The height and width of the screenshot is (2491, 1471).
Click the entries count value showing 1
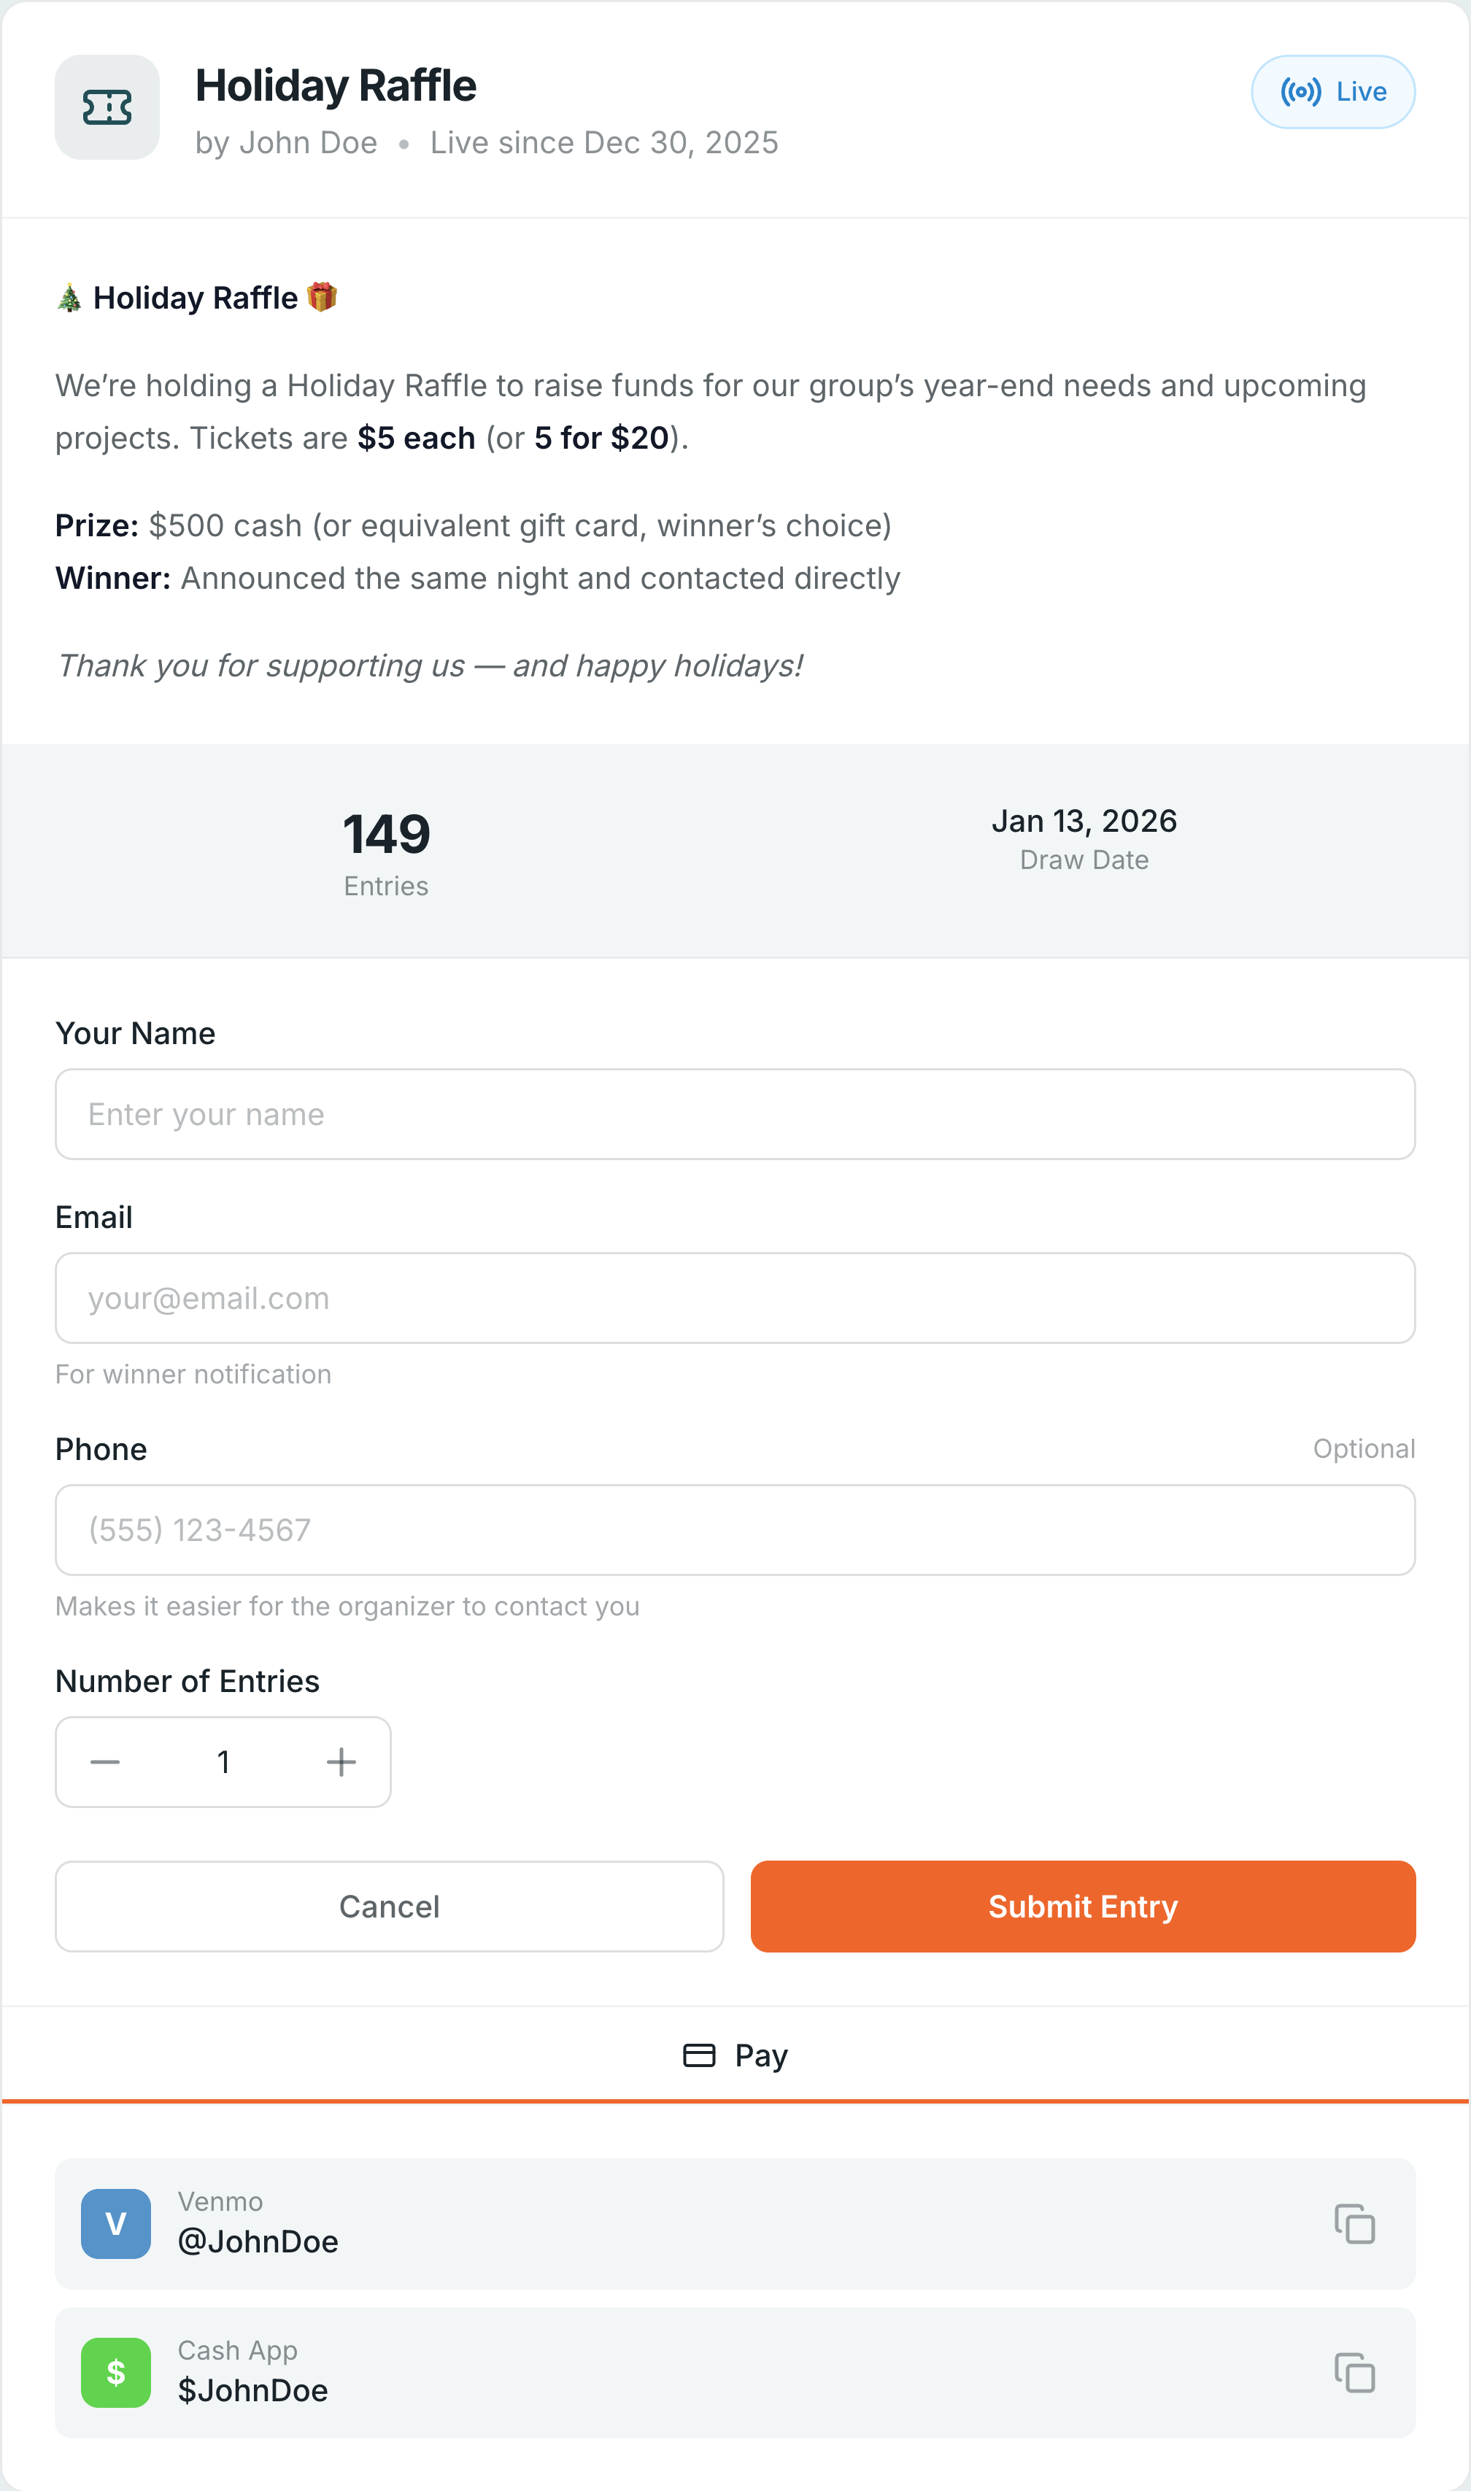[x=223, y=1761]
